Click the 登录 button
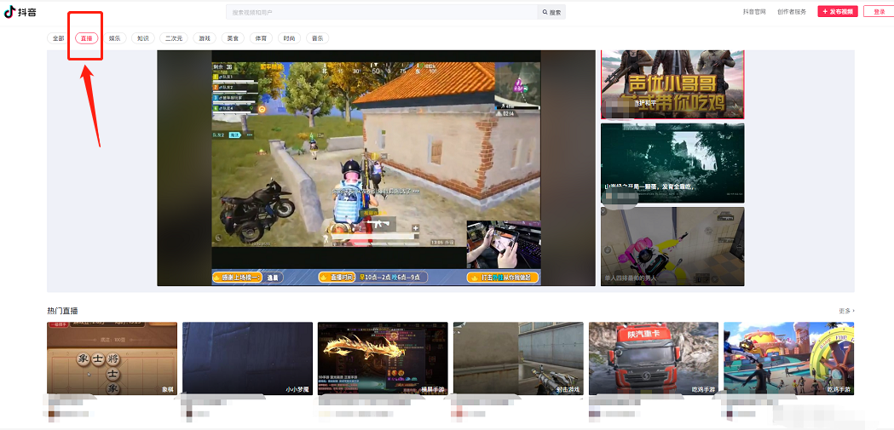 (x=880, y=11)
